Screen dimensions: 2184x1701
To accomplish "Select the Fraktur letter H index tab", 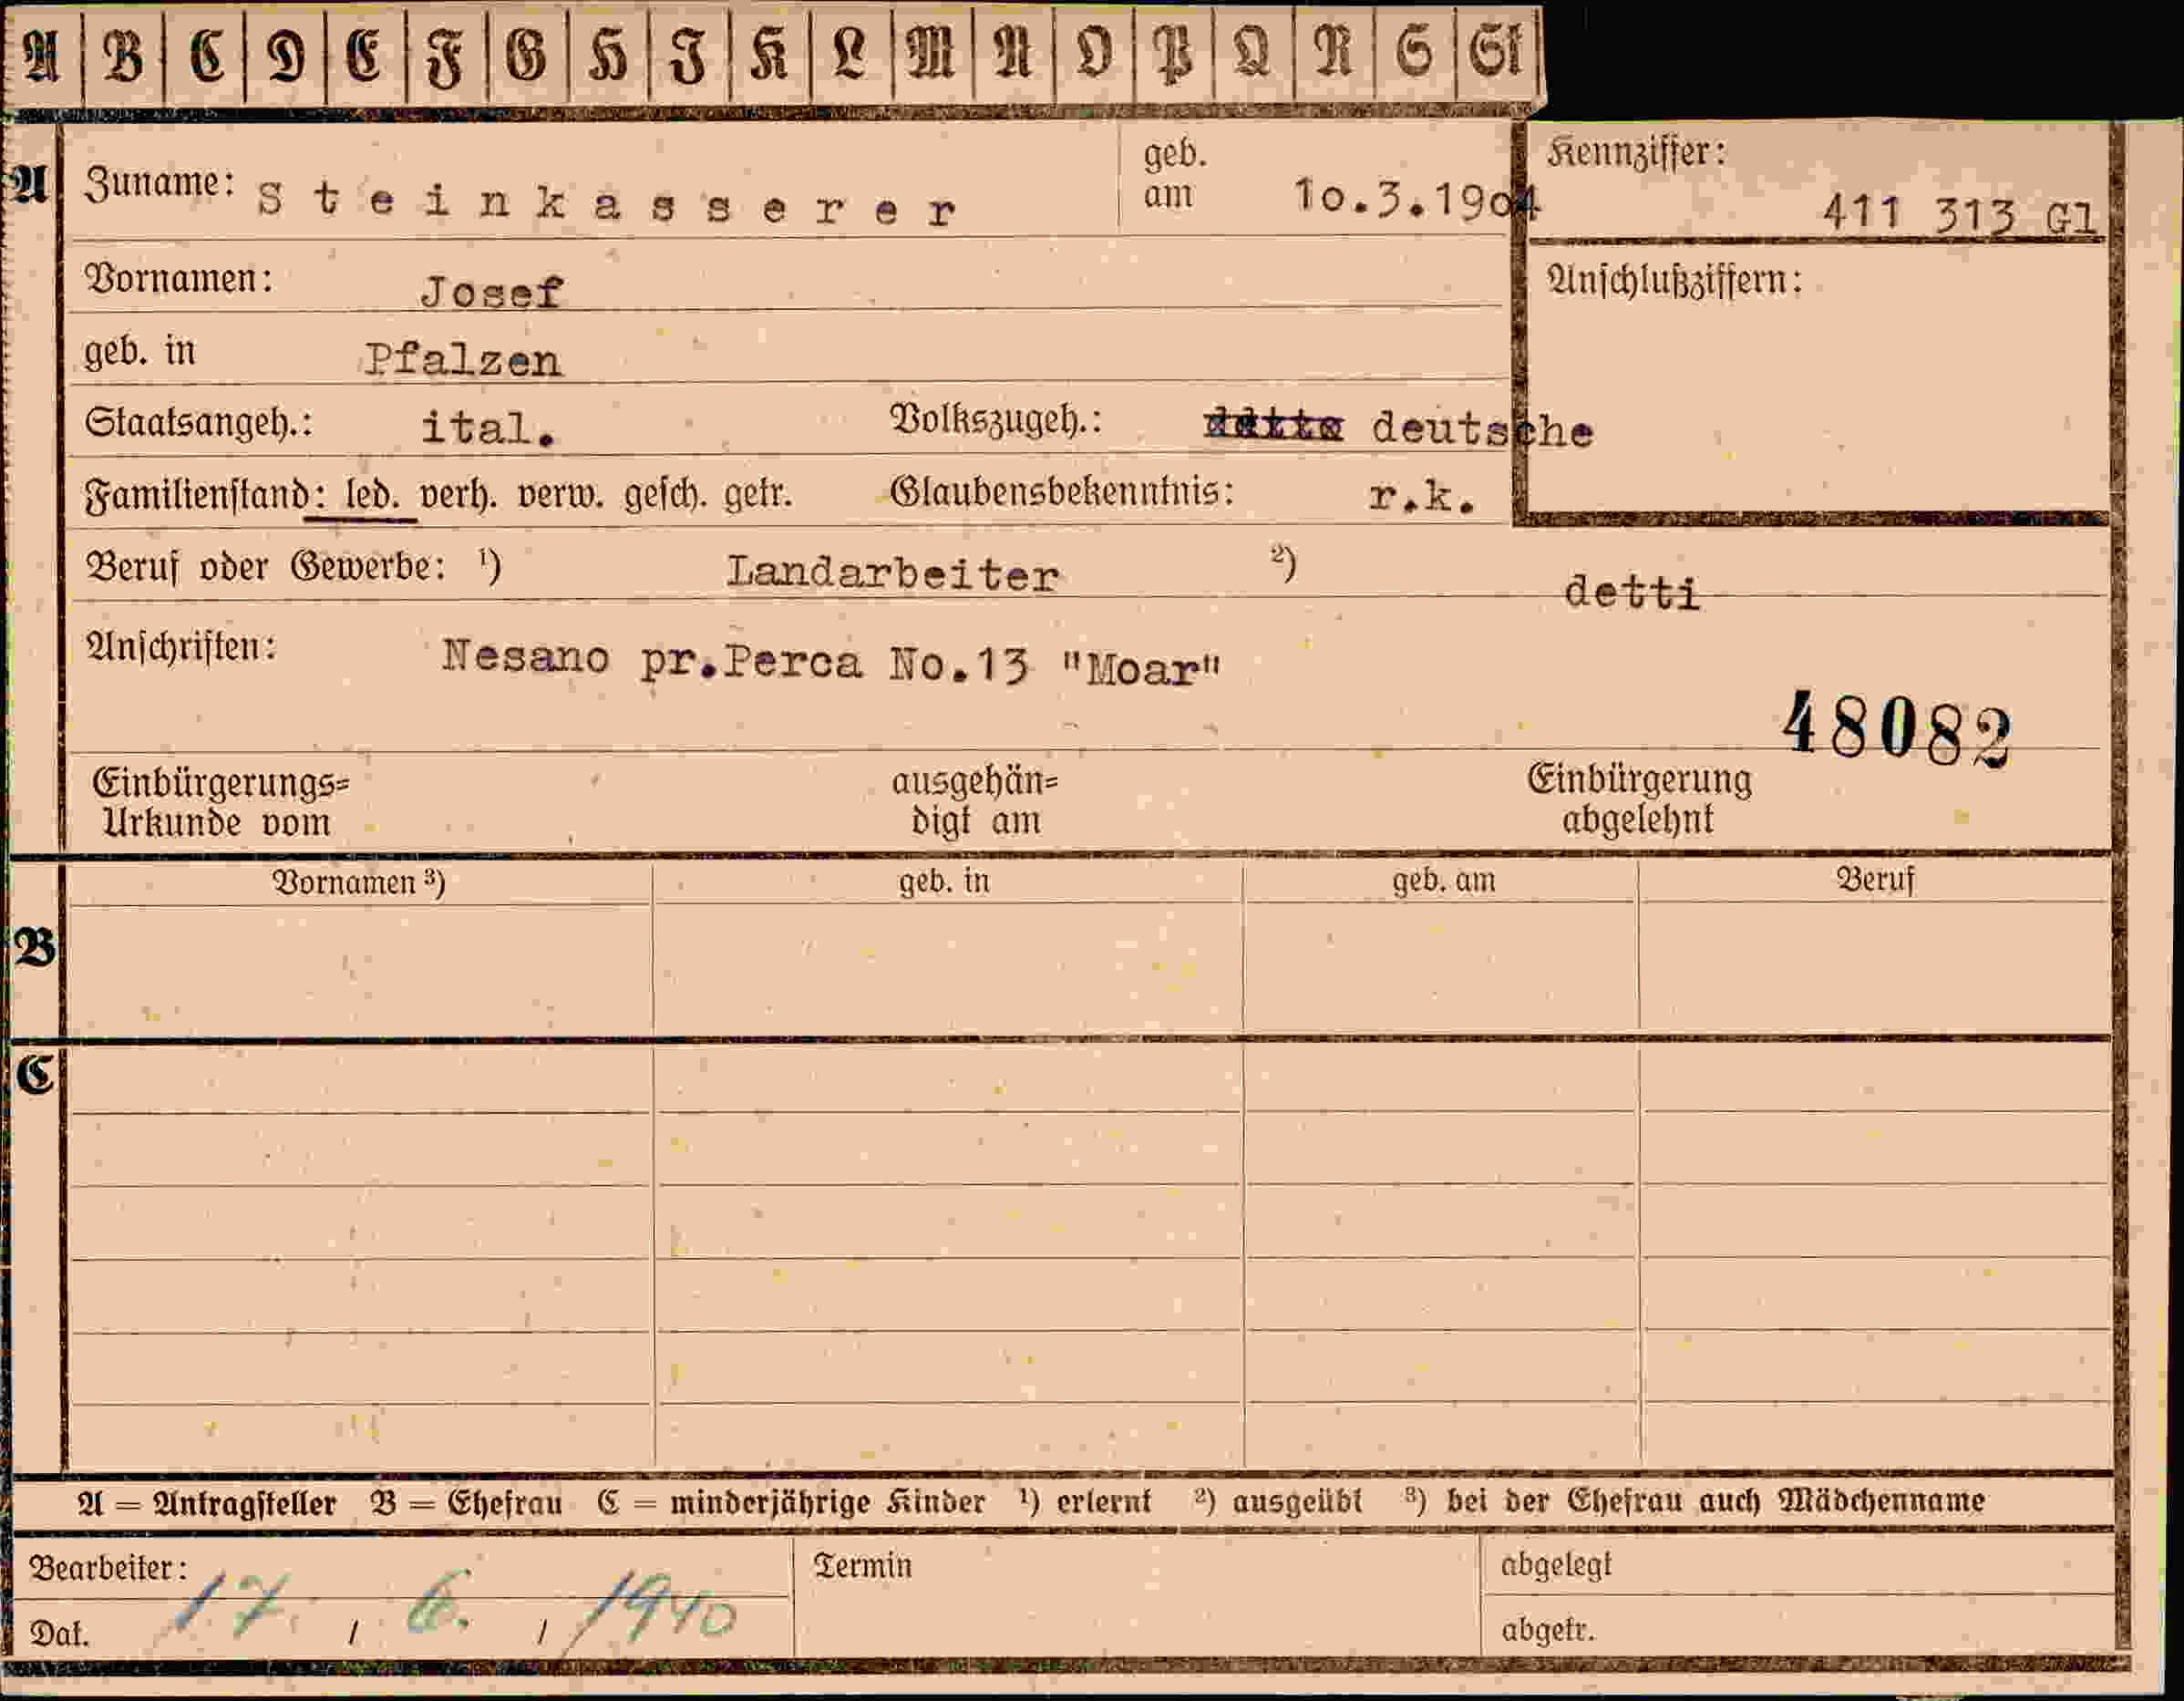I will pyautogui.click(x=609, y=54).
